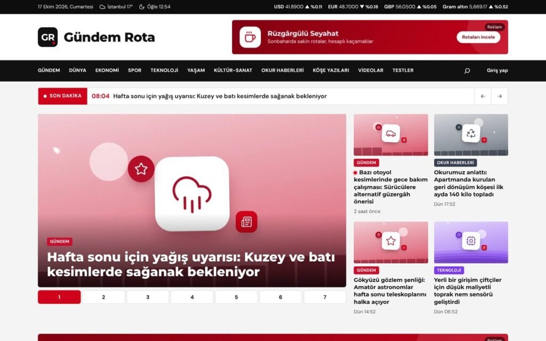
Task: Click the GÜNDEM tag above Gökyüzü story
Action: point(366,270)
